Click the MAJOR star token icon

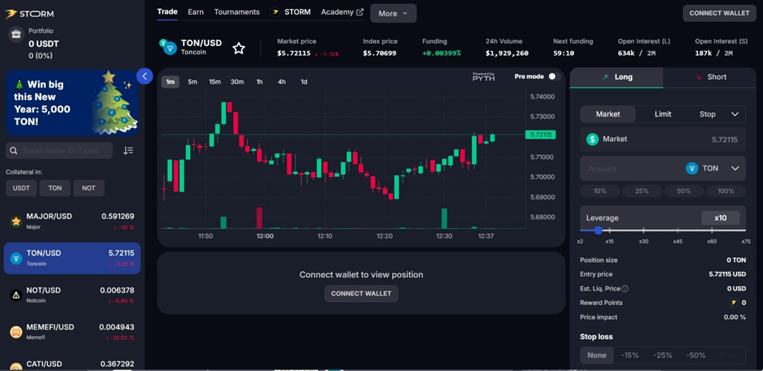[x=16, y=221]
